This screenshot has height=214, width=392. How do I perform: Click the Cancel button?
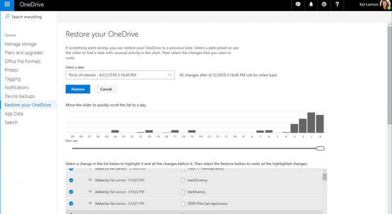click(x=106, y=89)
